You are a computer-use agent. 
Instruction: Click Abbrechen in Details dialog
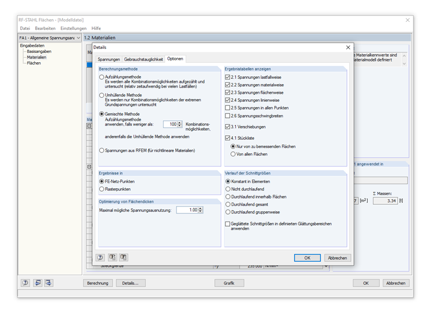(x=338, y=258)
